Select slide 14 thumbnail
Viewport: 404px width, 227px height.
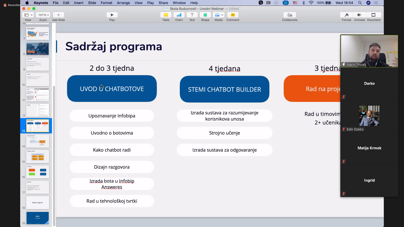click(38, 141)
